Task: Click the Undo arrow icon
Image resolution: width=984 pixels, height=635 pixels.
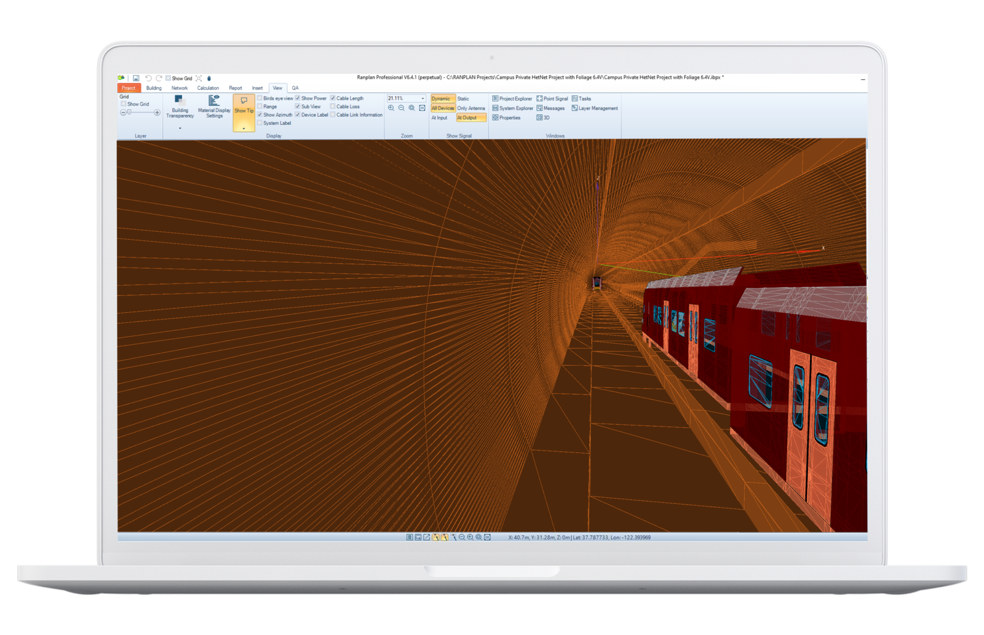Action: (x=148, y=78)
